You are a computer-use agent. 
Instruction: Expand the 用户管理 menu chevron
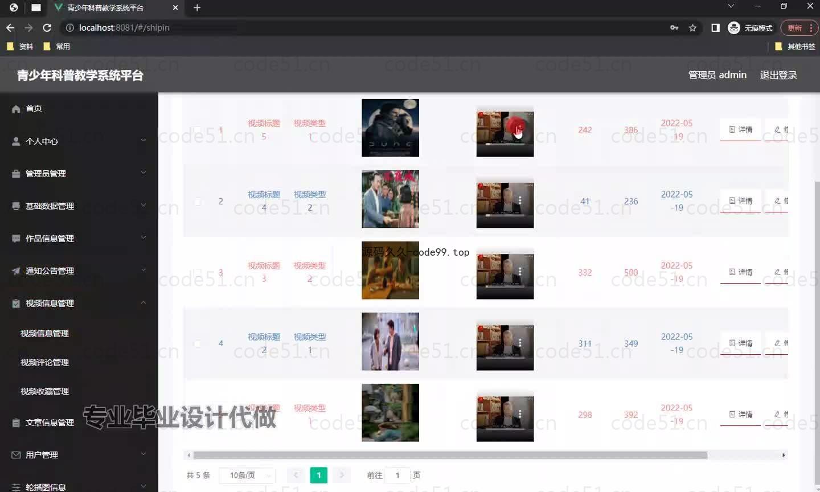[x=143, y=454]
